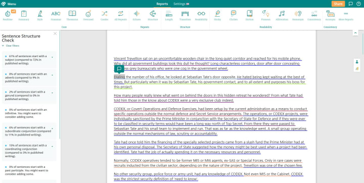Open the Readability glasses report
This screenshot has height=183, width=364.
point(201,15)
